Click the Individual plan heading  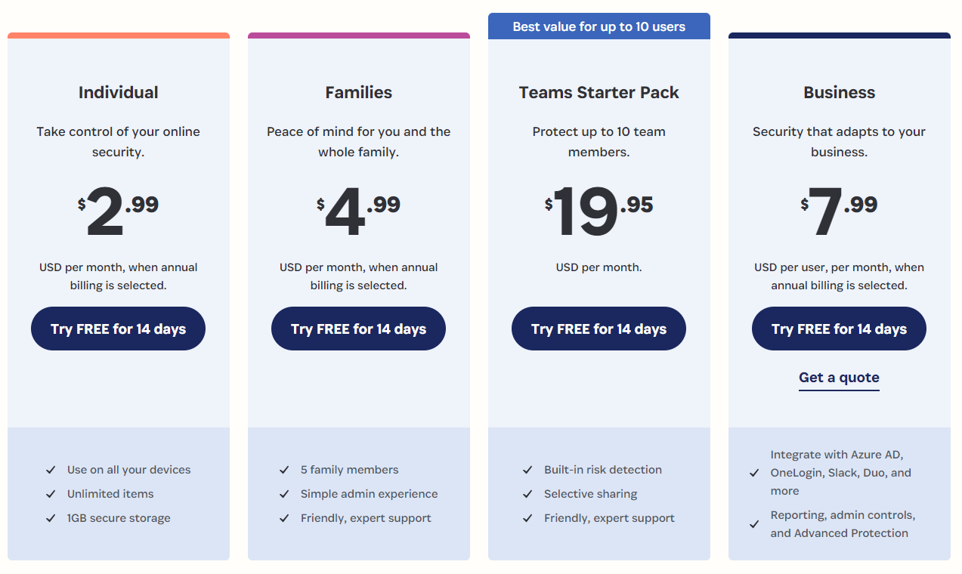119,93
